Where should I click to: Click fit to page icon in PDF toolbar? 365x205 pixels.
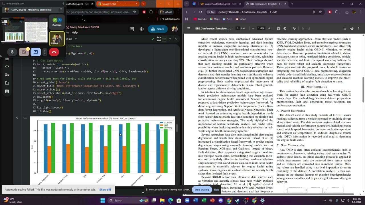click(278, 28)
